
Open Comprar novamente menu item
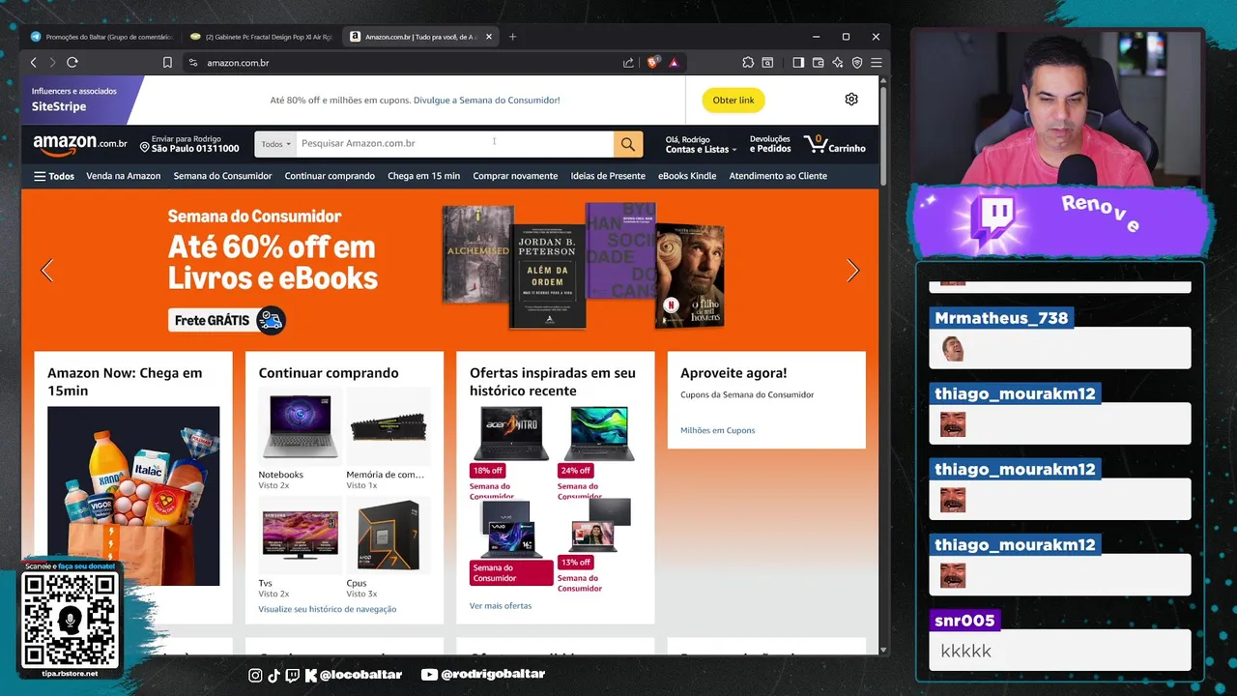point(515,176)
